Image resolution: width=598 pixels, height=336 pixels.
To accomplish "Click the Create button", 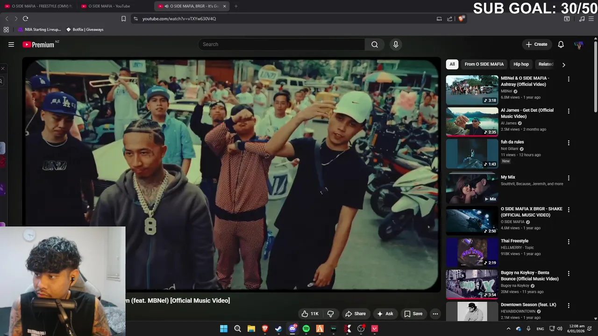I will click(536, 44).
